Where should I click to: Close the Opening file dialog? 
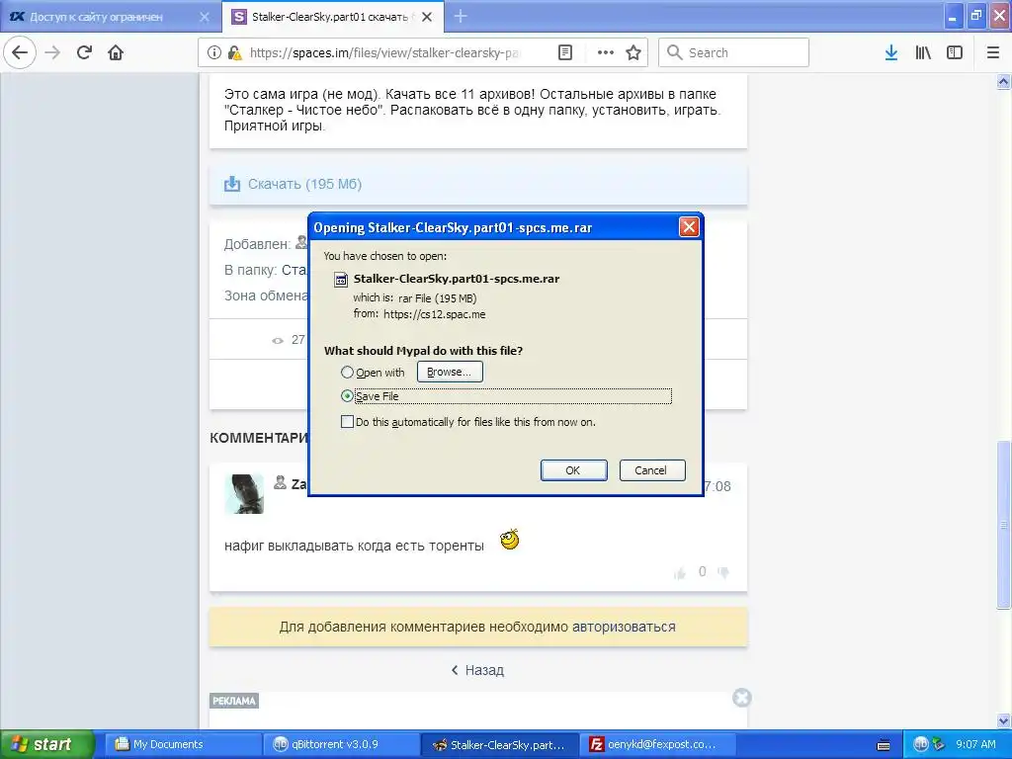point(689,227)
